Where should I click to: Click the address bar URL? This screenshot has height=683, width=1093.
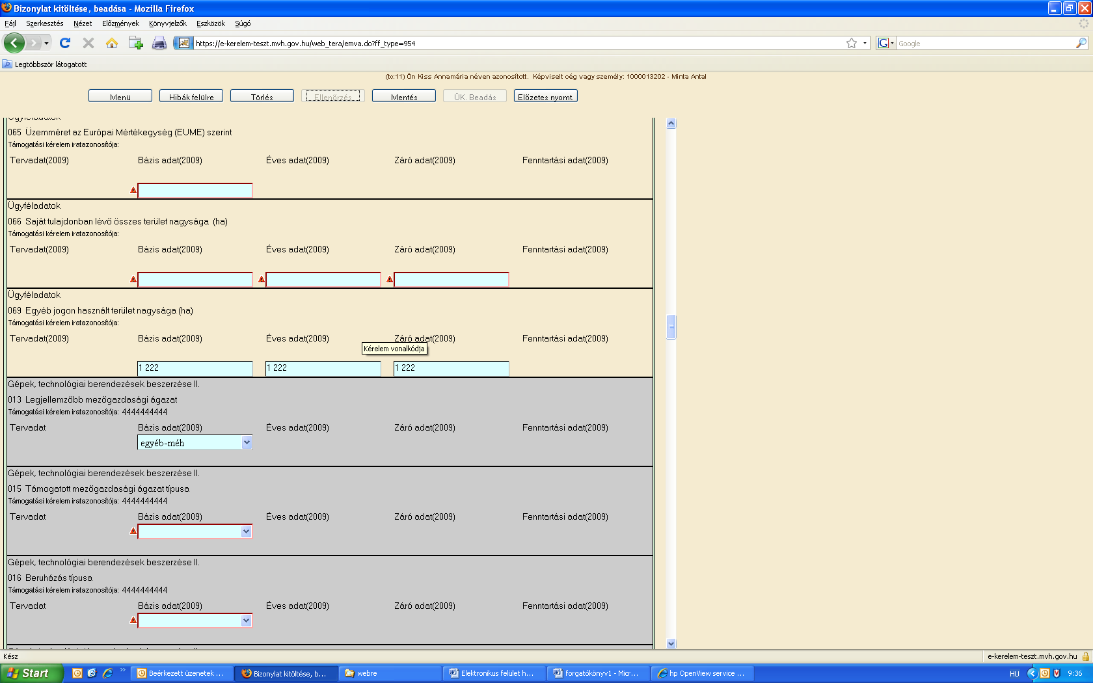305,44
